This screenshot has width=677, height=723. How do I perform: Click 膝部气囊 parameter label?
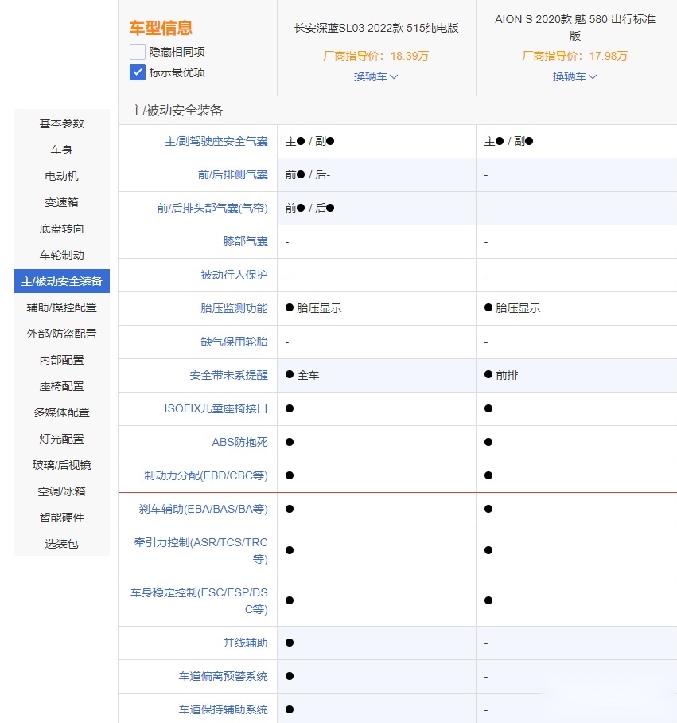tap(246, 241)
